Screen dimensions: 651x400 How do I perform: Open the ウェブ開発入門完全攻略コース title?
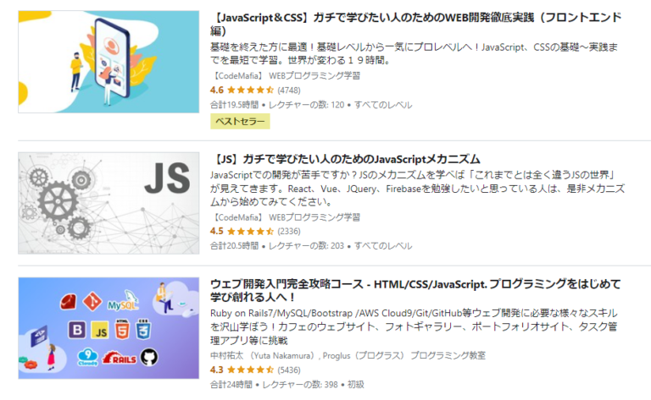point(415,290)
